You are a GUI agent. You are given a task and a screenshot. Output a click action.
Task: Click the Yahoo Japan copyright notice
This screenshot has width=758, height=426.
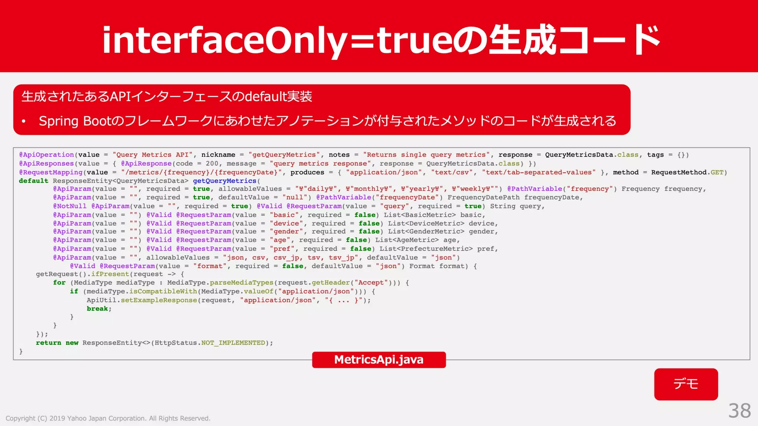[108, 418]
